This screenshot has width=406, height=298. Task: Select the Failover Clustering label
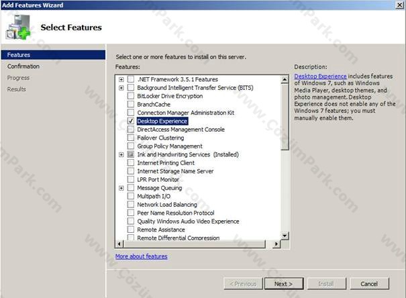[160, 138]
